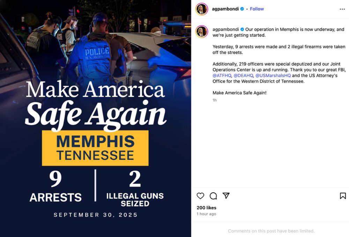The width and height of the screenshot is (349, 237).
Task: Open the three-dot more options menu
Action: pos(342,9)
